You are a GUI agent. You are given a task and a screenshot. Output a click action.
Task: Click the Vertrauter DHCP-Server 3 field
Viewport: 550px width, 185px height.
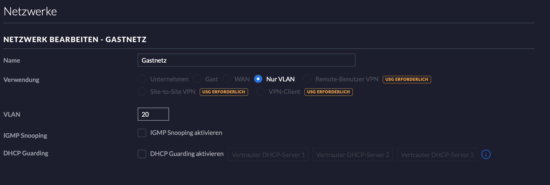[x=437, y=155]
